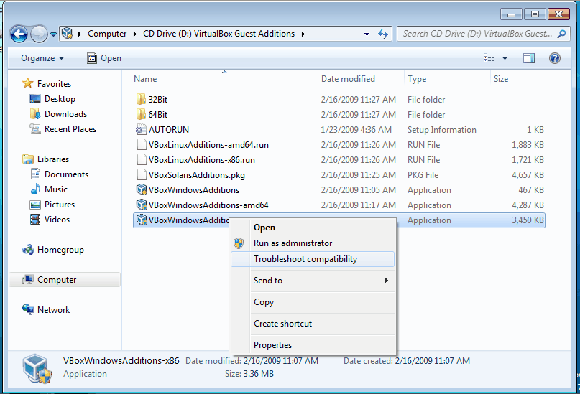The image size is (580, 394).
Task: Open Help with the question mark icon
Action: 554,58
